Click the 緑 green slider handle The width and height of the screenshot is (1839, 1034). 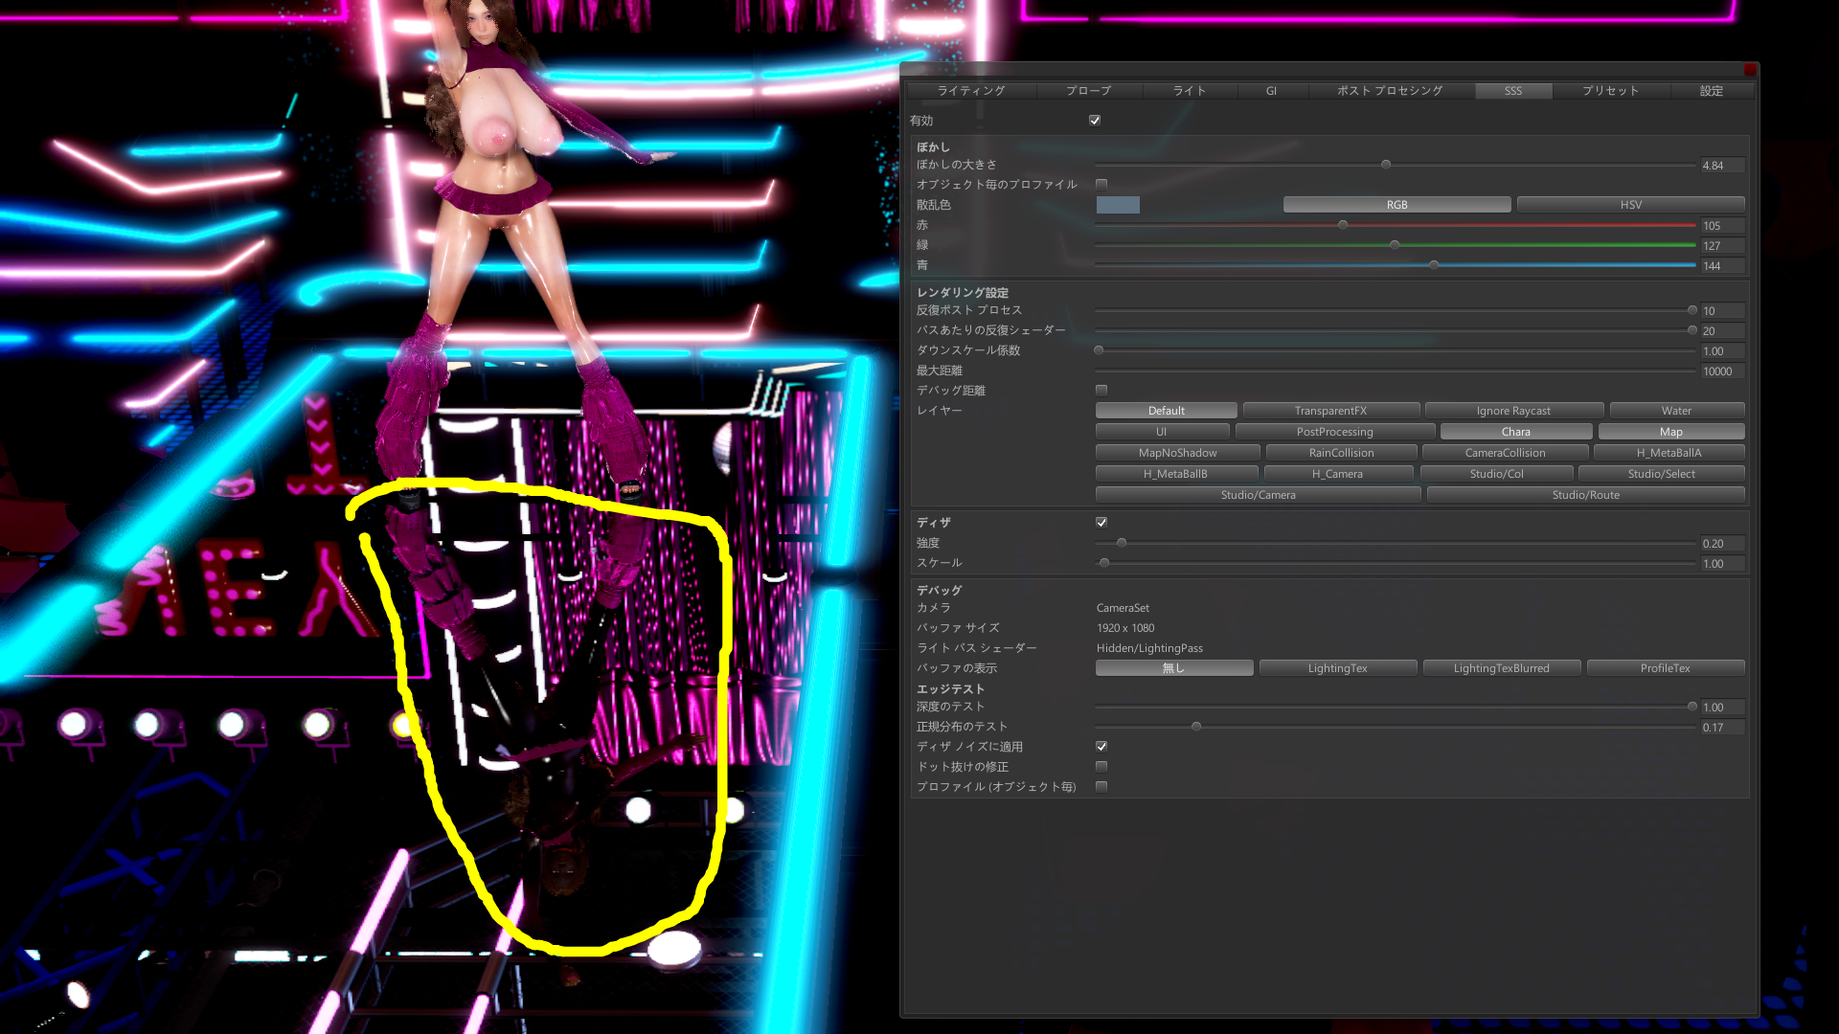[x=1395, y=245]
